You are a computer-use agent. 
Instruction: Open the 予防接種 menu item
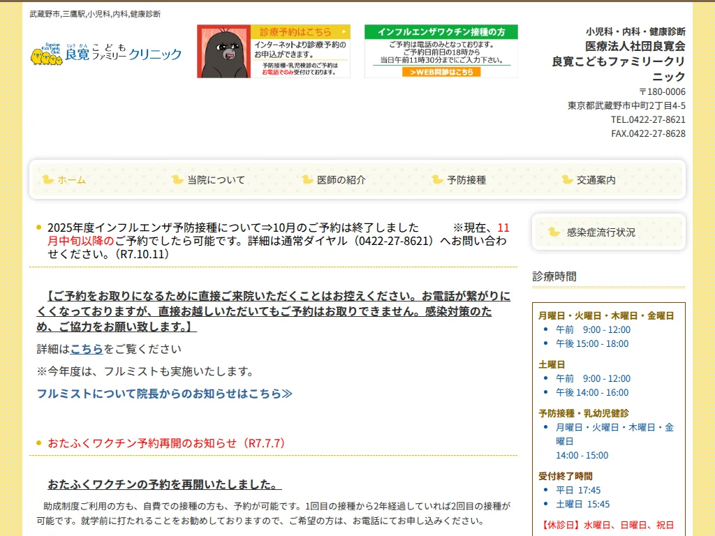tap(466, 180)
